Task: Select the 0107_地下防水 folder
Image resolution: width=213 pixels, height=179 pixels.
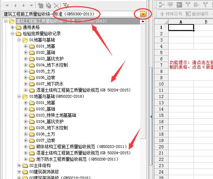Action: (49, 84)
